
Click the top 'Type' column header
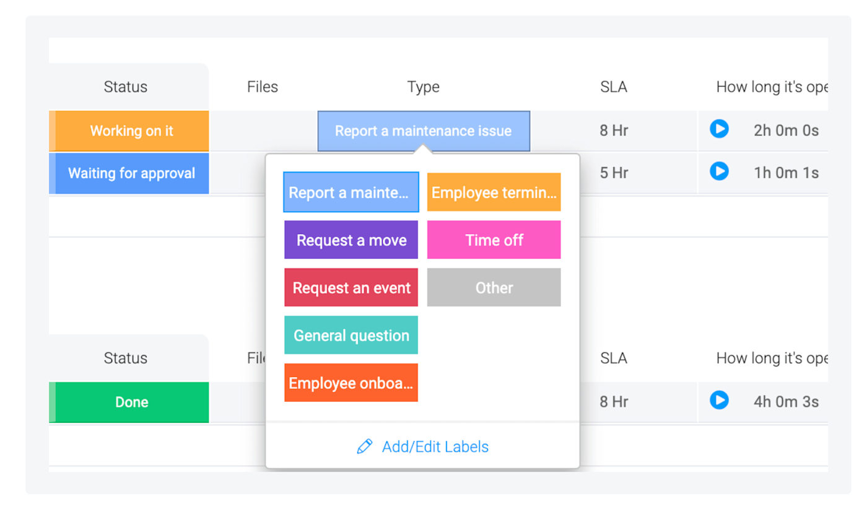click(424, 87)
